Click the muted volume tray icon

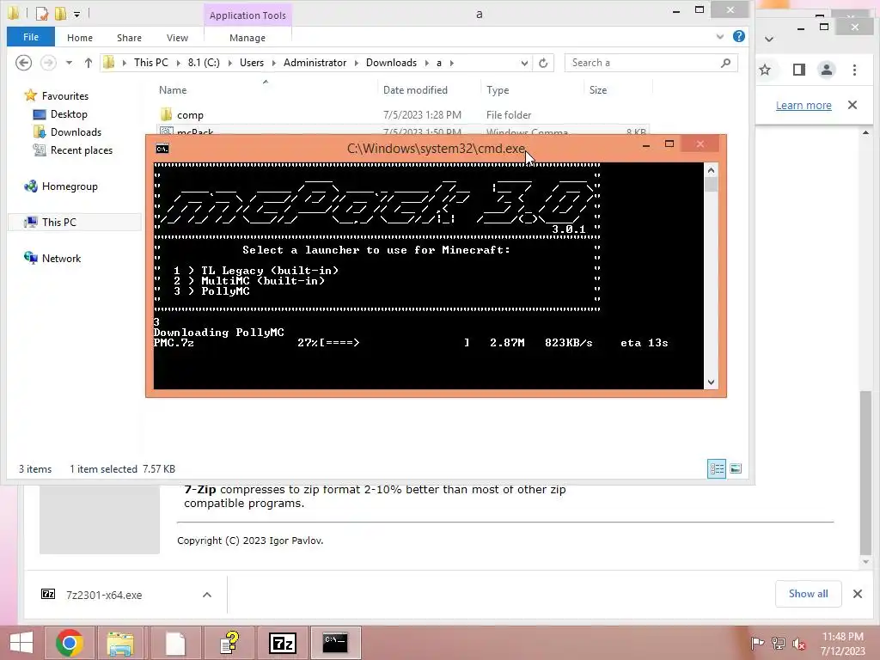798,643
